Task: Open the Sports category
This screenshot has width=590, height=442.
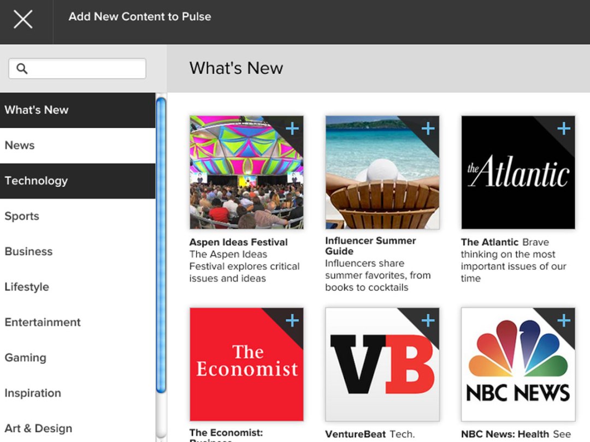Action: pyautogui.click(x=78, y=216)
